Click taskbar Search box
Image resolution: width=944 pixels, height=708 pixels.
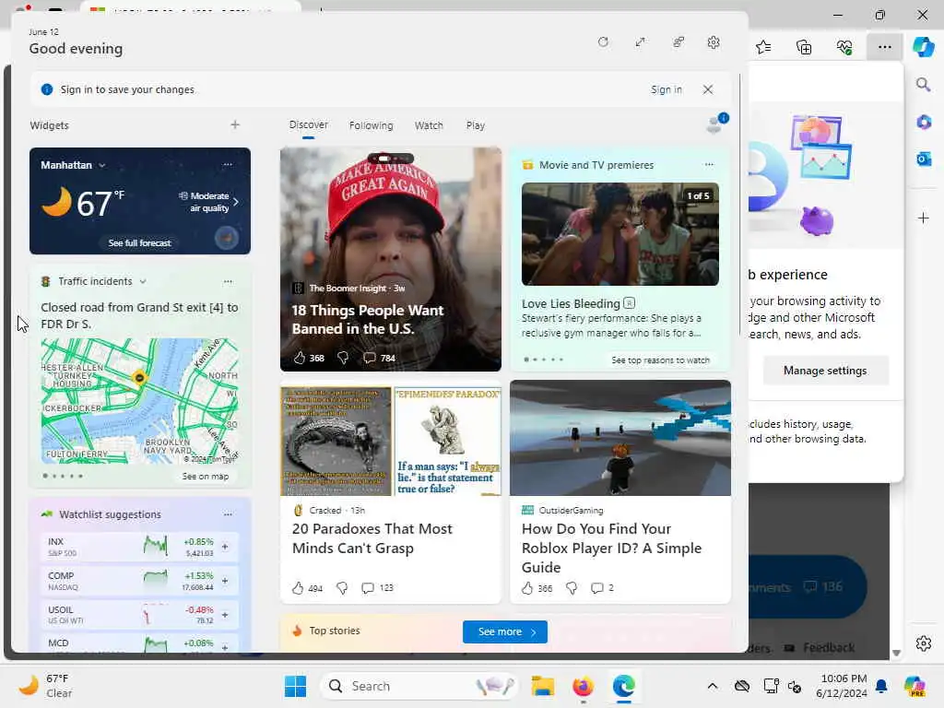coord(419,686)
